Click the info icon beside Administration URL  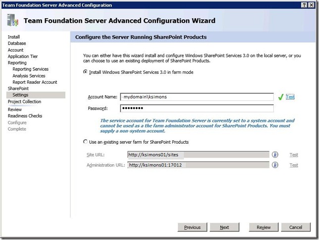tap(274, 165)
